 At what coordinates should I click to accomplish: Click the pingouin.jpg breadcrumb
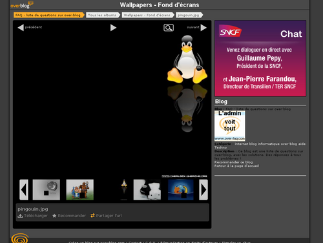click(x=189, y=15)
